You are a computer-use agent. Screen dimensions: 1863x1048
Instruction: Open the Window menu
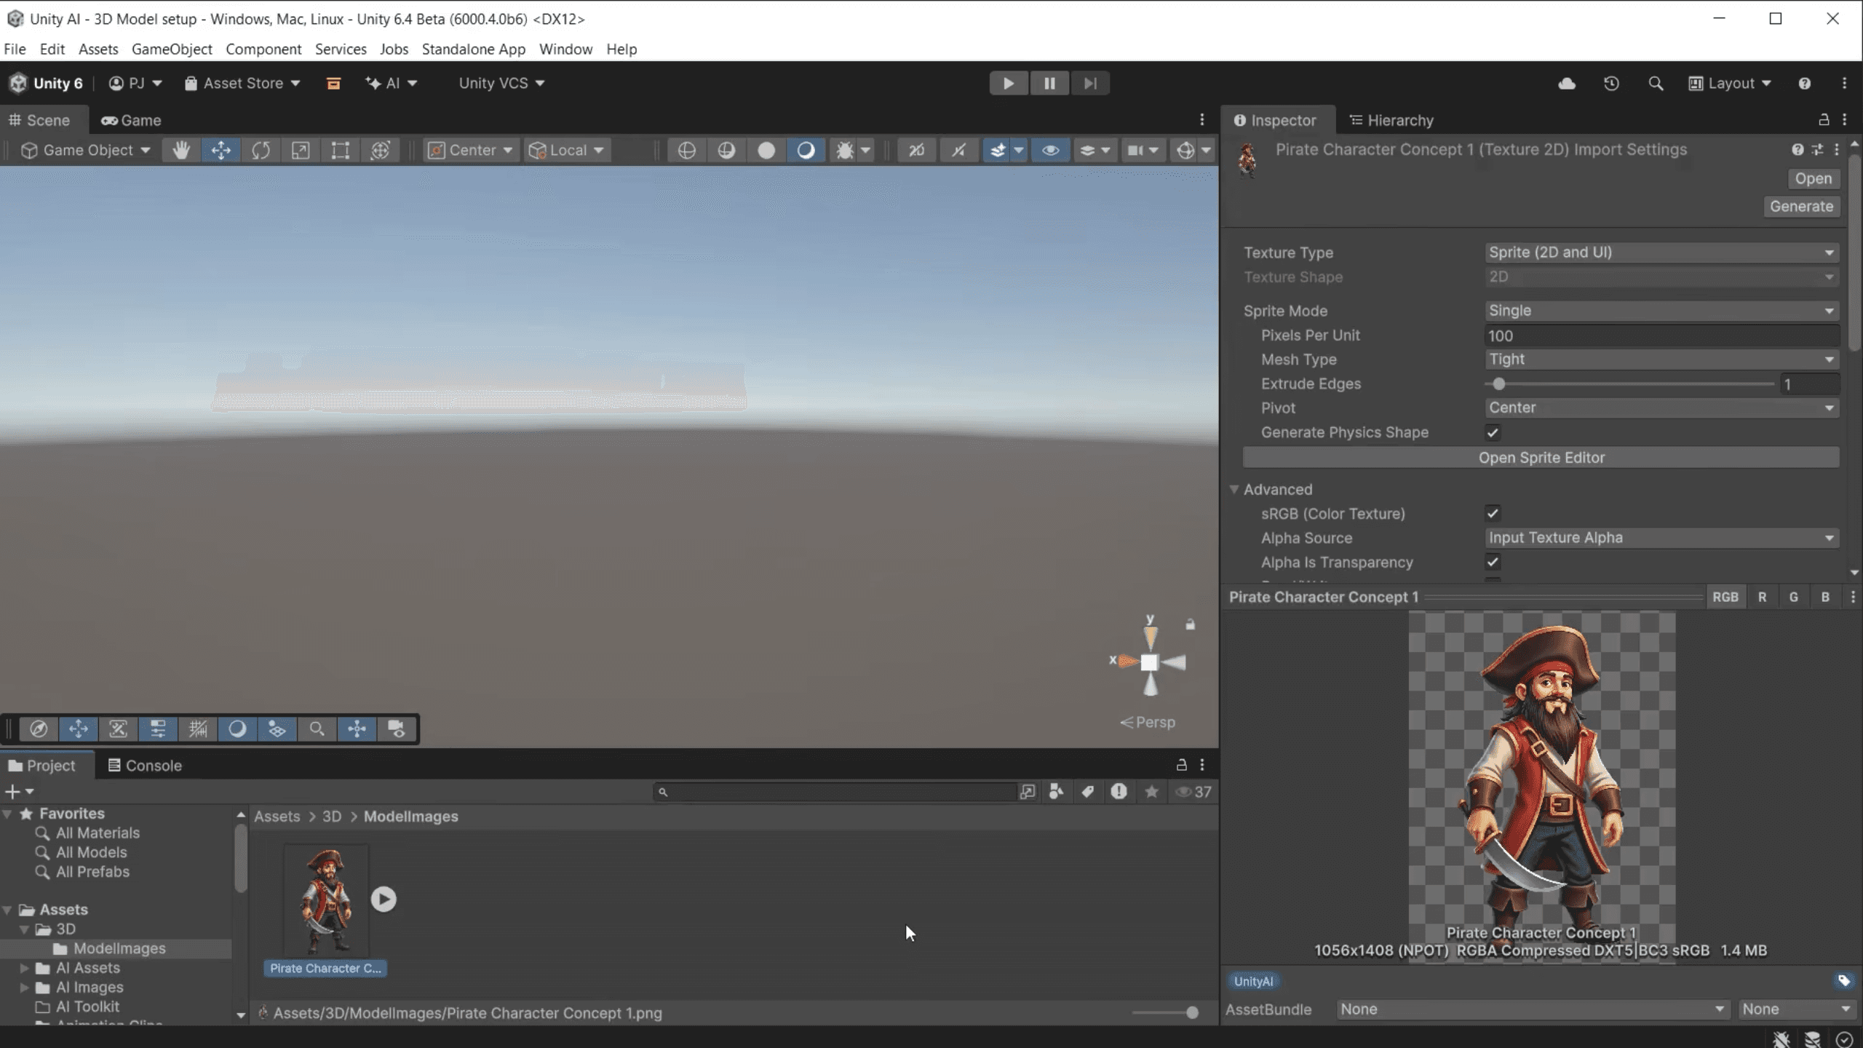565,49
